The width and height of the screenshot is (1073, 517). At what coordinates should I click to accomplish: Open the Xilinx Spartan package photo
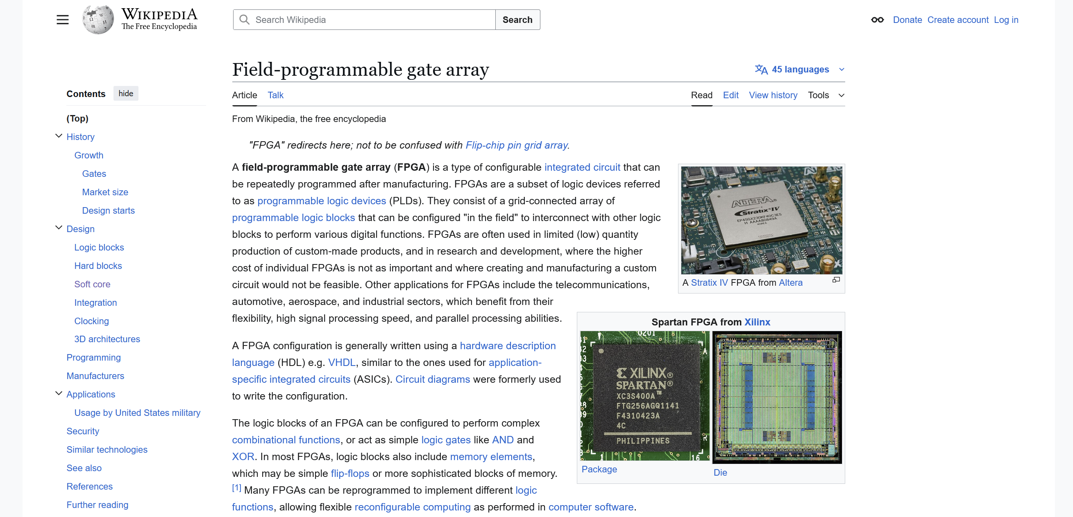click(645, 395)
